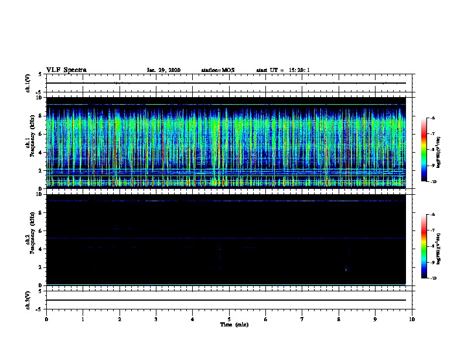464x358 pixels.
Task: Click '-6' label on ch.2 color scale
Action: pos(432,215)
